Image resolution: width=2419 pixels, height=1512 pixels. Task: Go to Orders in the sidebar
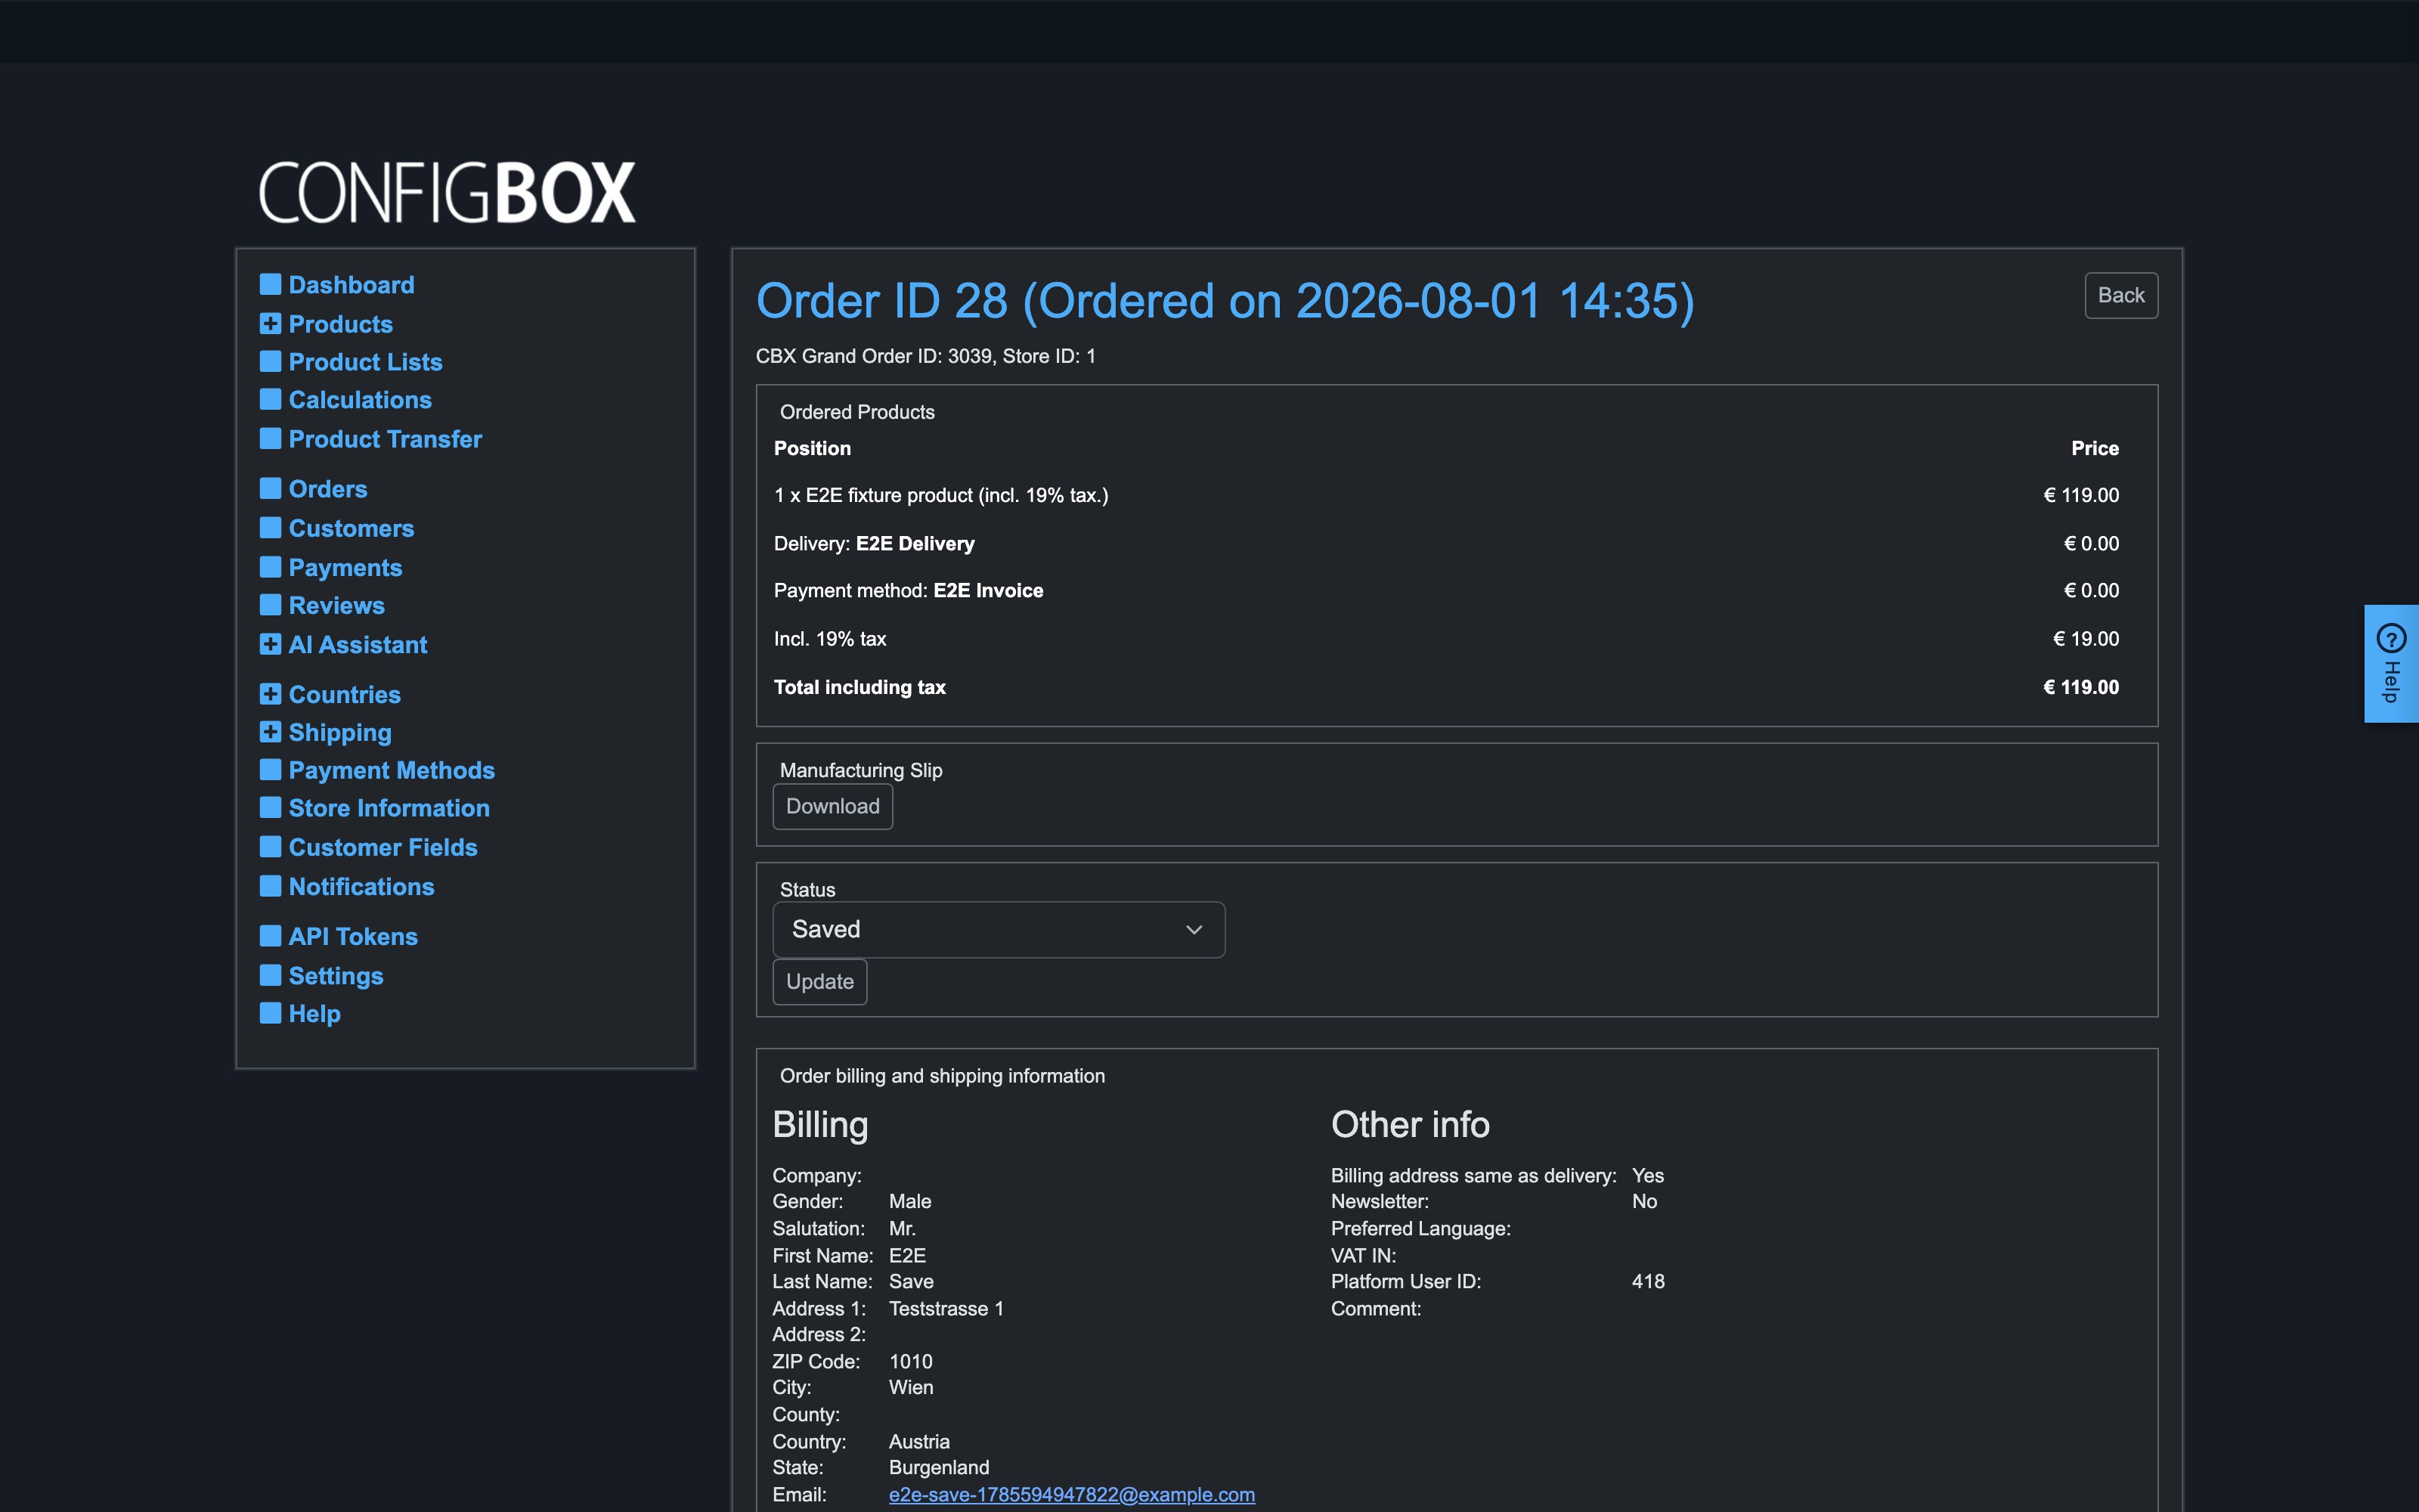coord(328,489)
